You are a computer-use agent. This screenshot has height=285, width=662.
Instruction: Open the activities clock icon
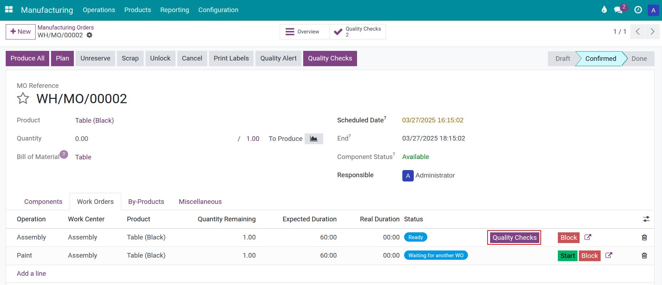[638, 10]
